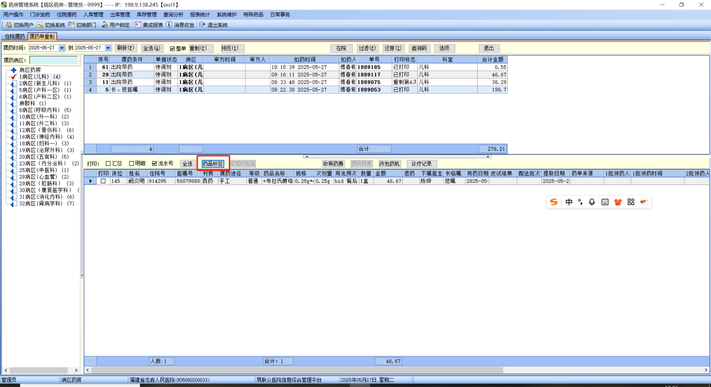Viewport: 711px width, 387px height.
Task: Click the 切换系统 switch system icon
Action: [x=40, y=25]
